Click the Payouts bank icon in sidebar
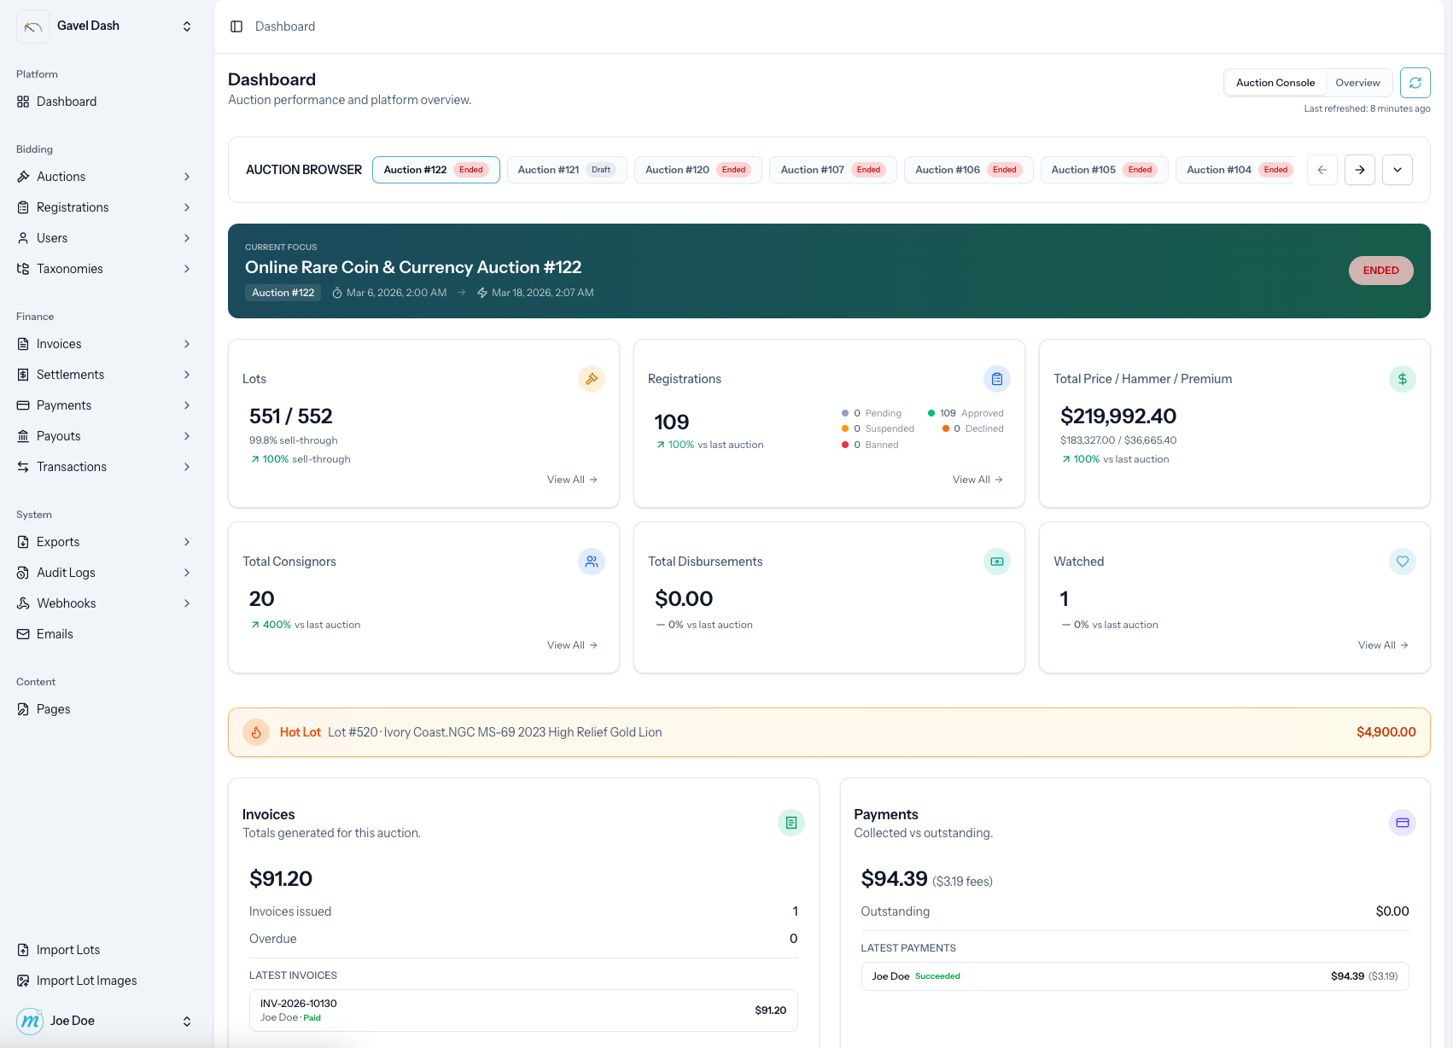 23,436
